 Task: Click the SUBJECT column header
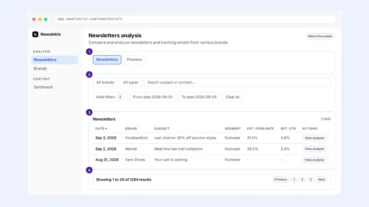tap(162, 129)
